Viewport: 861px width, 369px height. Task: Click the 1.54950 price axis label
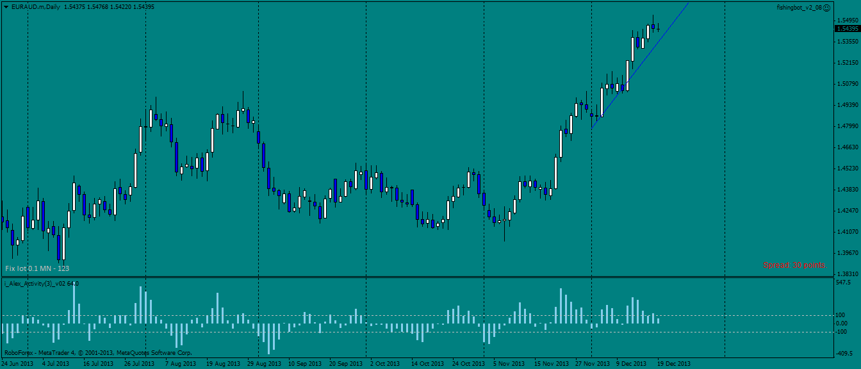[847, 20]
